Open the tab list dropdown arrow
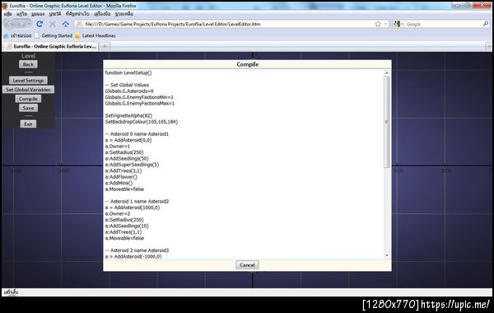The height and width of the screenshot is (313, 494). click(488, 47)
